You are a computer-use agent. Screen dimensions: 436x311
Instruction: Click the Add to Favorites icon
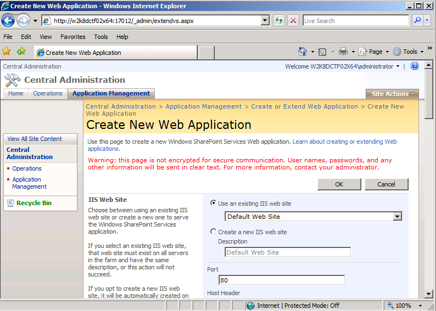click(x=21, y=51)
